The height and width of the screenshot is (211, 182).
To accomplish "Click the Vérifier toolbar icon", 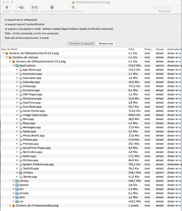I will (34, 7).
